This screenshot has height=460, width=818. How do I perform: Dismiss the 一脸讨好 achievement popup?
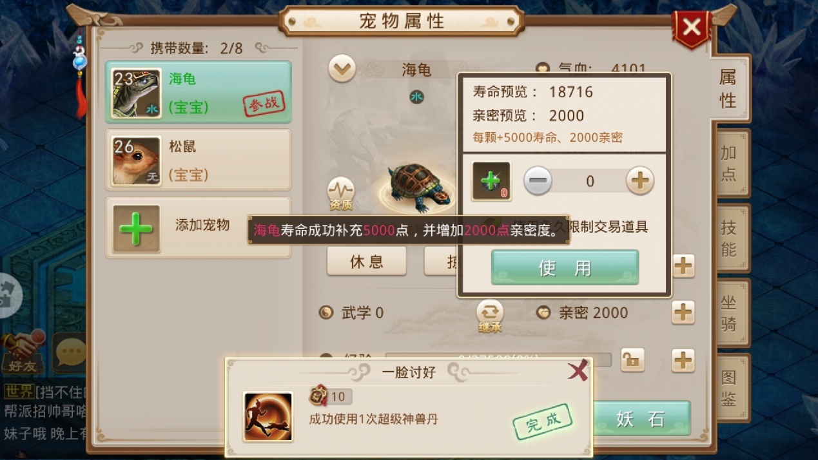click(x=578, y=370)
